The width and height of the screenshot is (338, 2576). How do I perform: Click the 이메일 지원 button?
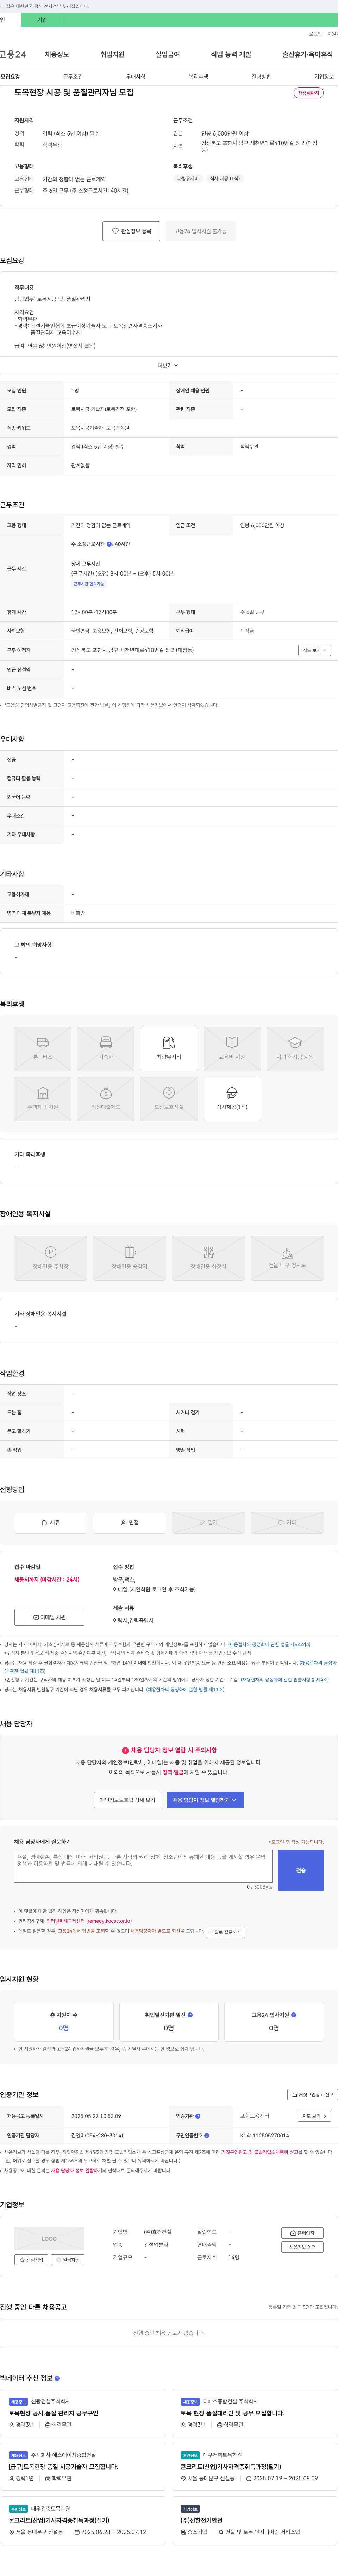click(50, 1617)
